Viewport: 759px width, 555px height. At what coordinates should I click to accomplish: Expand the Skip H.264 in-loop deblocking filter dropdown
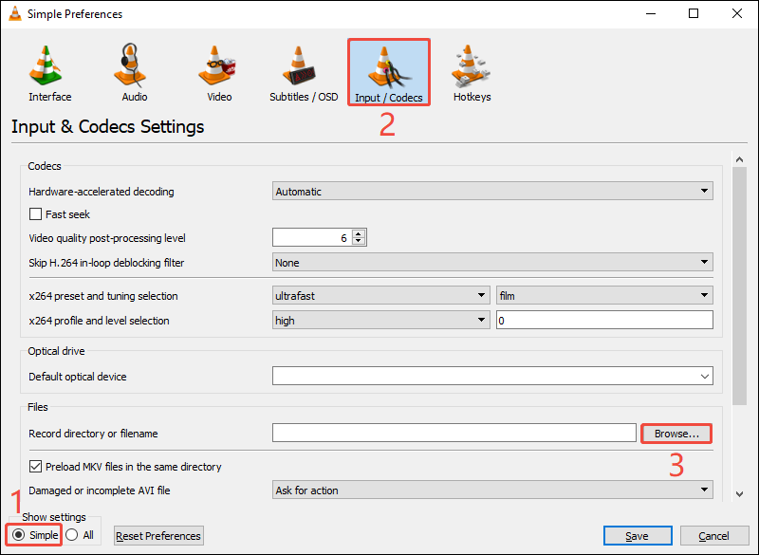[x=491, y=262]
